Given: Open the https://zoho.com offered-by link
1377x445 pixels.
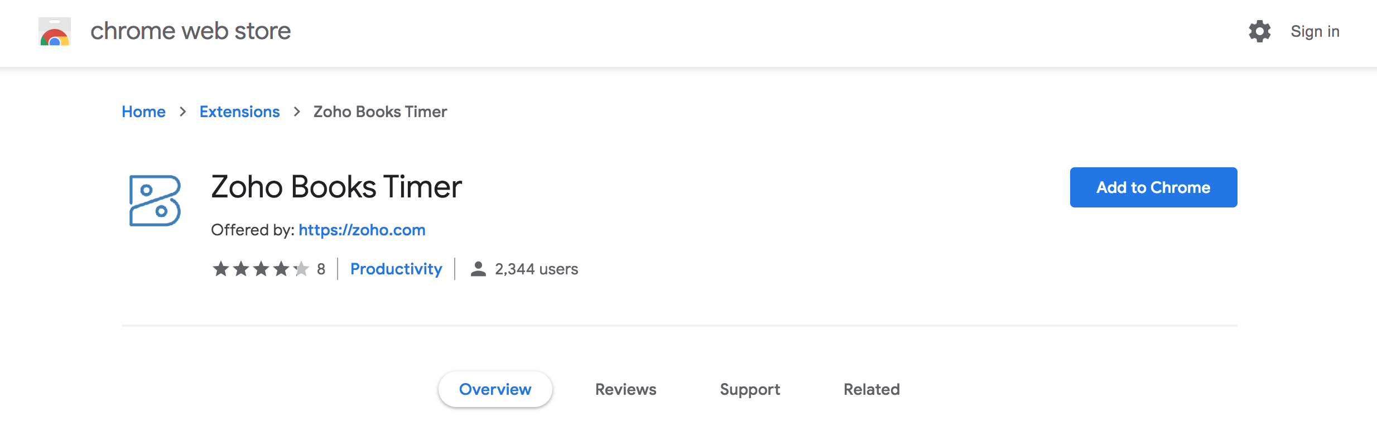Looking at the screenshot, I should [362, 230].
